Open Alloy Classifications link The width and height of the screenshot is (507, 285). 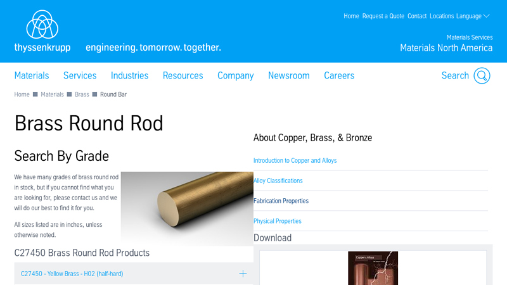[278, 180]
